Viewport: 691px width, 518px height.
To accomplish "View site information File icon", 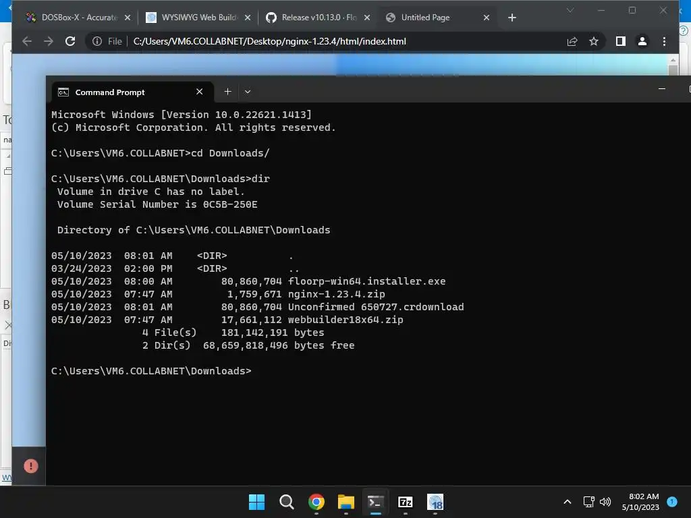I will point(107,41).
